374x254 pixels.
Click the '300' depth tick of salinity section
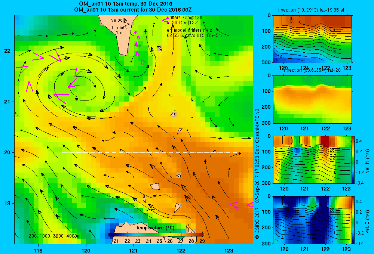click(x=267, y=123)
